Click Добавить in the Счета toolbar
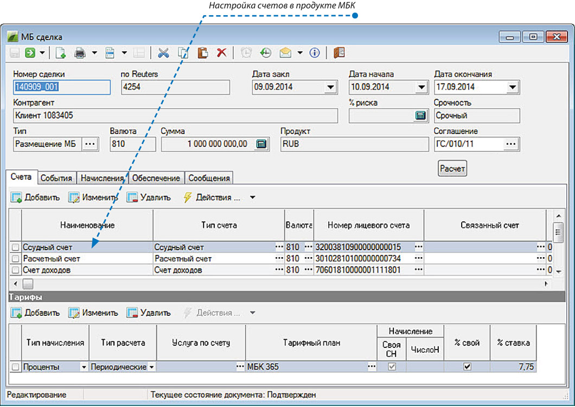This screenshot has height=407, width=575. coord(36,198)
